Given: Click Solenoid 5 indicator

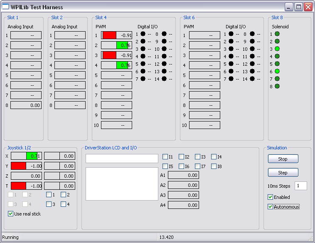Looking at the screenshot, I should pyautogui.click(x=277, y=64).
